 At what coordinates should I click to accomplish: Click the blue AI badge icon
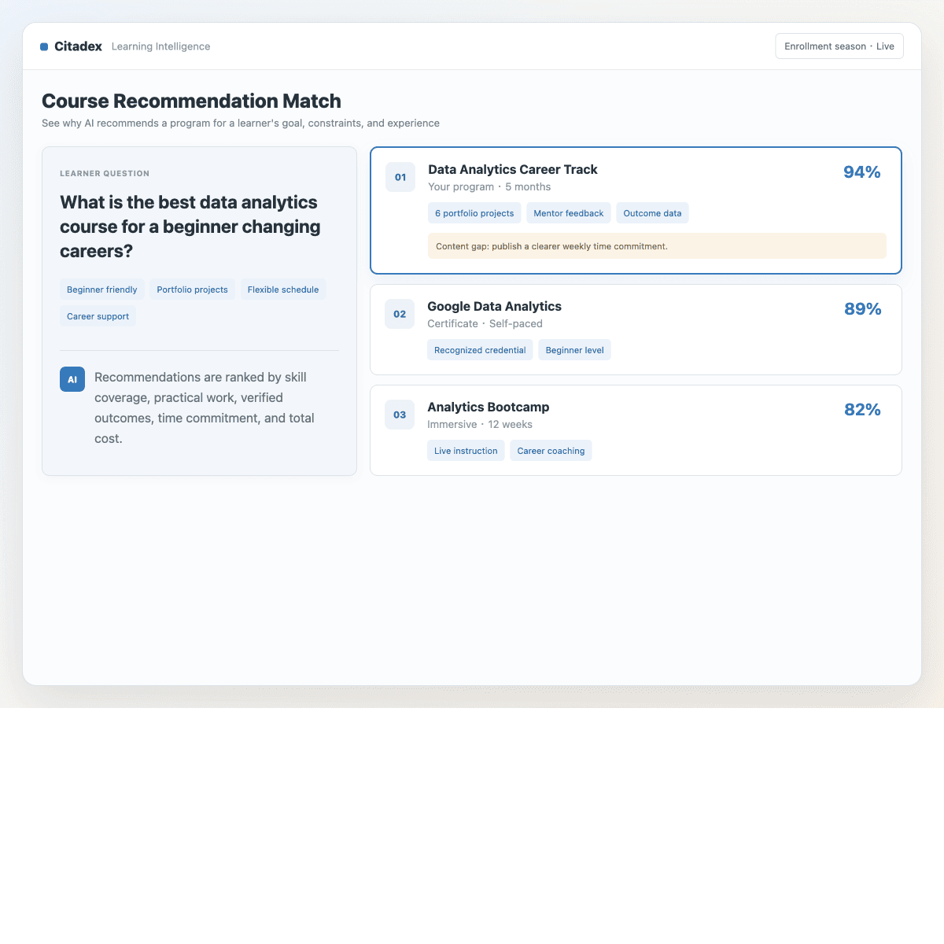pos(72,379)
